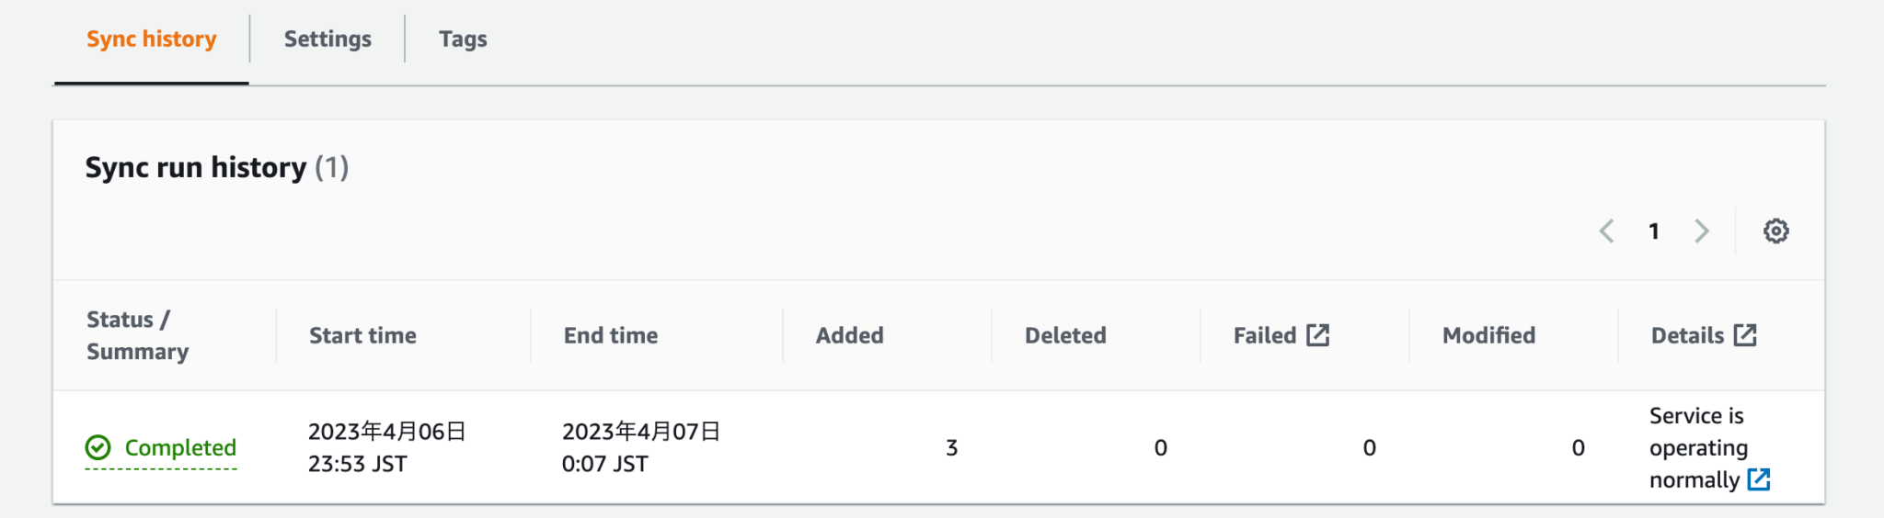1884x518 pixels.
Task: Open 'Service is operating normally' details link
Action: tap(1697, 447)
